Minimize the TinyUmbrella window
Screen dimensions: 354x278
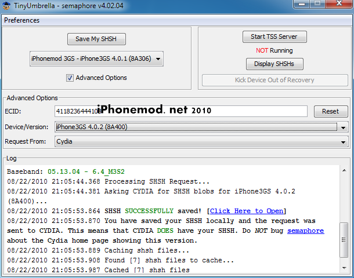tap(302, 4)
